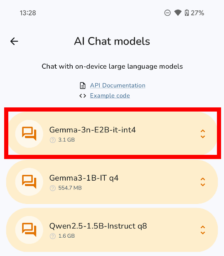Screen dimensions: 224x256
Task: Click the chat bubbles icon for Gemma3-1B-IT q4
Action: point(29,182)
